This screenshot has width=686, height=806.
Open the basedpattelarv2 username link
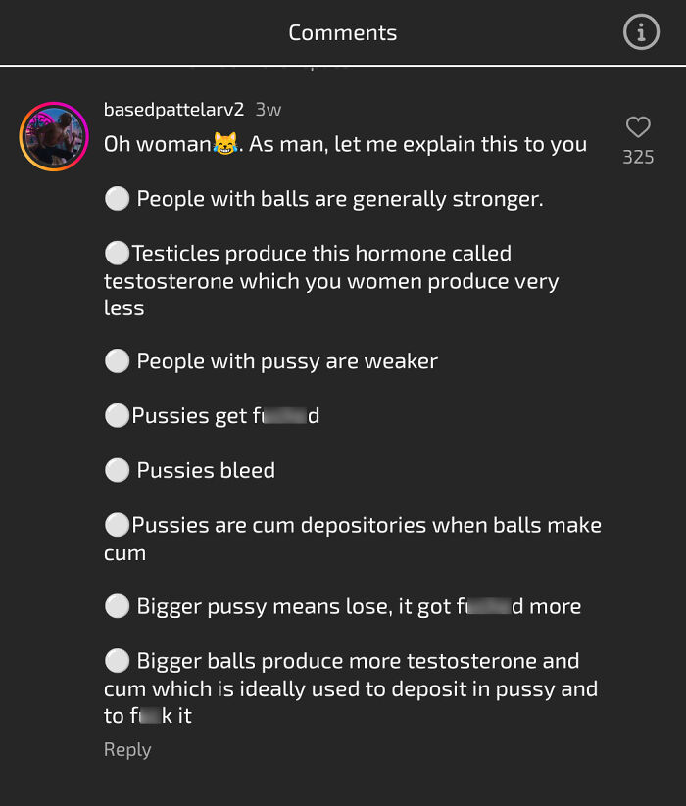tap(173, 110)
